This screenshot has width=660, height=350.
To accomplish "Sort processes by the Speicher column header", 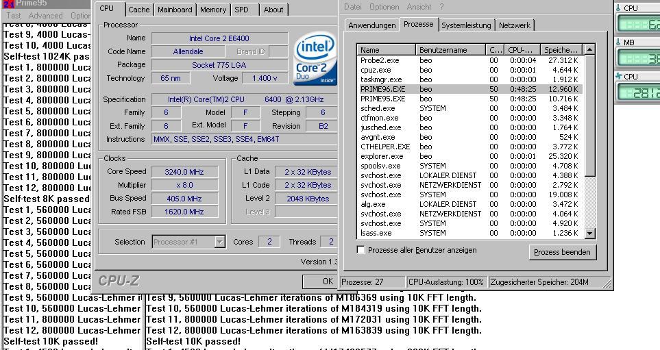I will [561, 49].
